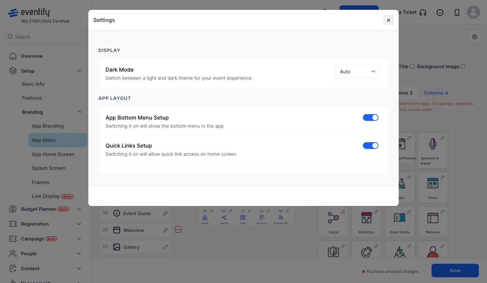Click the mobile phone preview icon
The image size is (487, 283).
(x=457, y=12)
